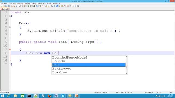Open the user defined language dialog icon
The height and width of the screenshot is (98, 175).
[x=60, y=6]
